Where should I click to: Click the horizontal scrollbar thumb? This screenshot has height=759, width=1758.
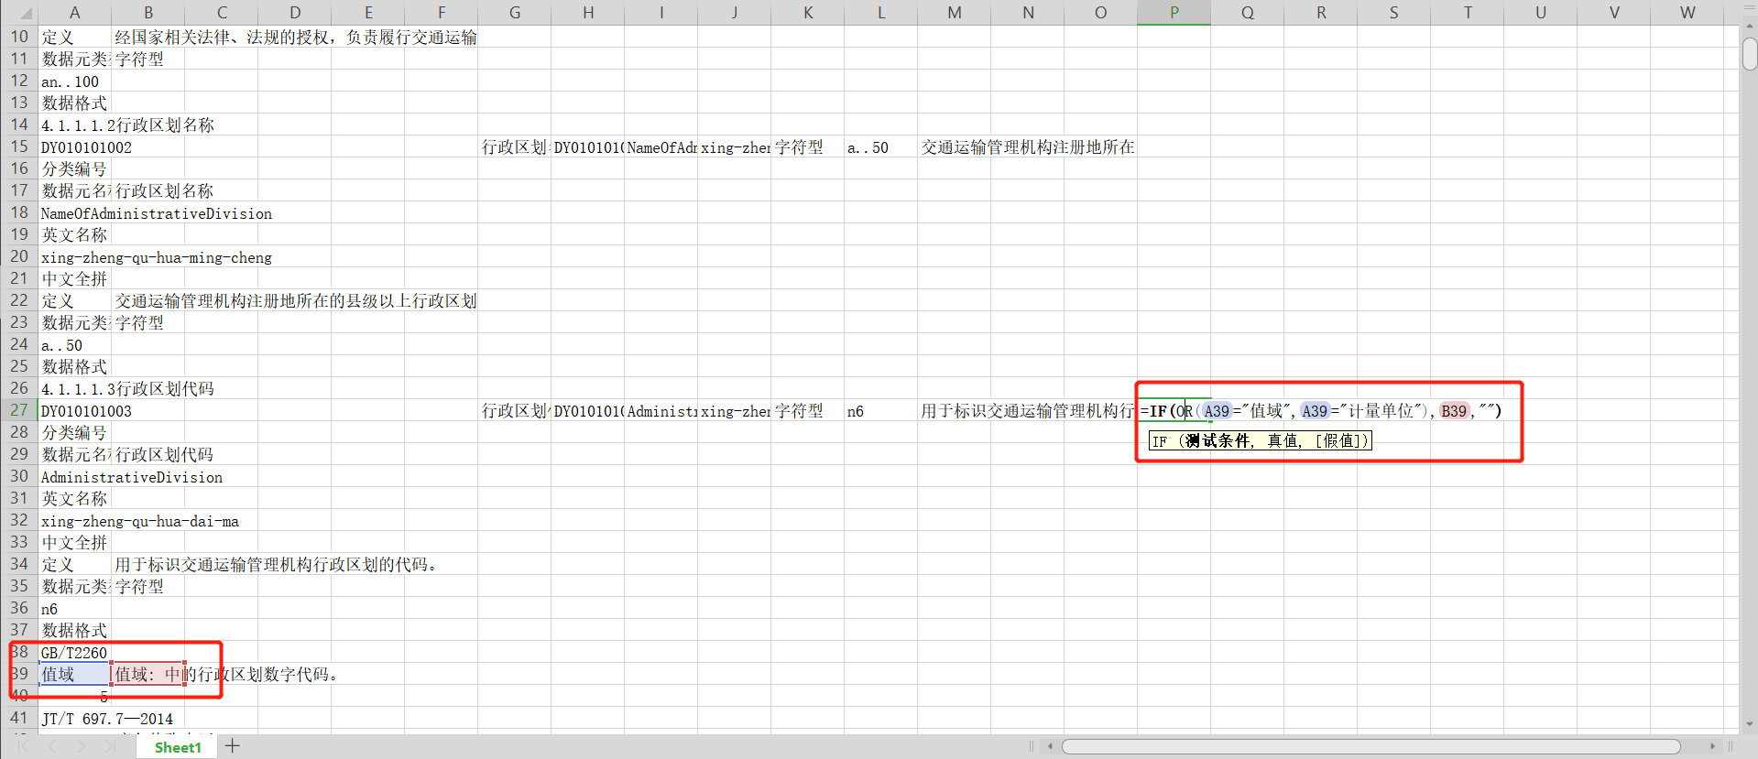1370,746
